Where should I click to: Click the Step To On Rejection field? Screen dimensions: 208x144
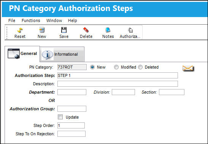71,134
